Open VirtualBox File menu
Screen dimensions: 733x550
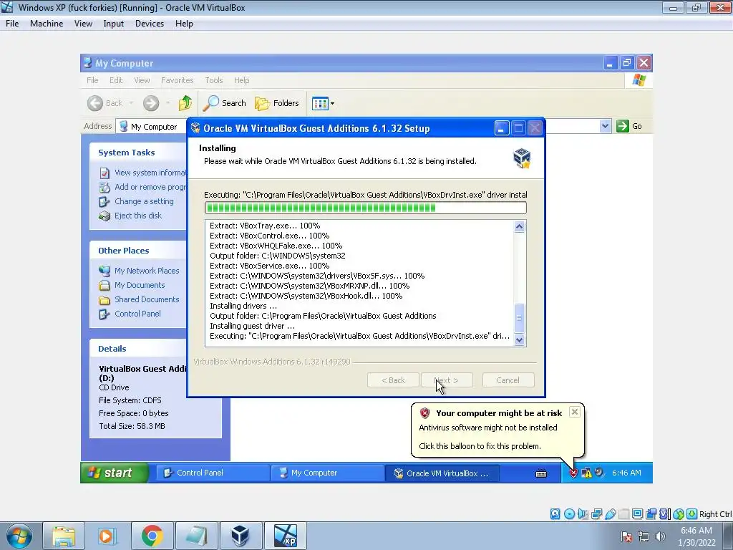point(12,24)
